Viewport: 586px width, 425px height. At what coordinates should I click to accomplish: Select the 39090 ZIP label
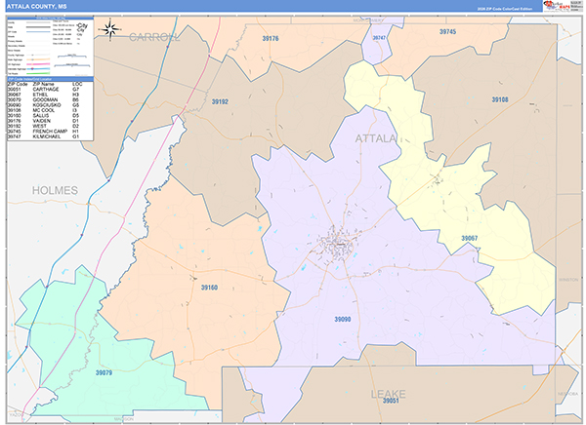(343, 319)
